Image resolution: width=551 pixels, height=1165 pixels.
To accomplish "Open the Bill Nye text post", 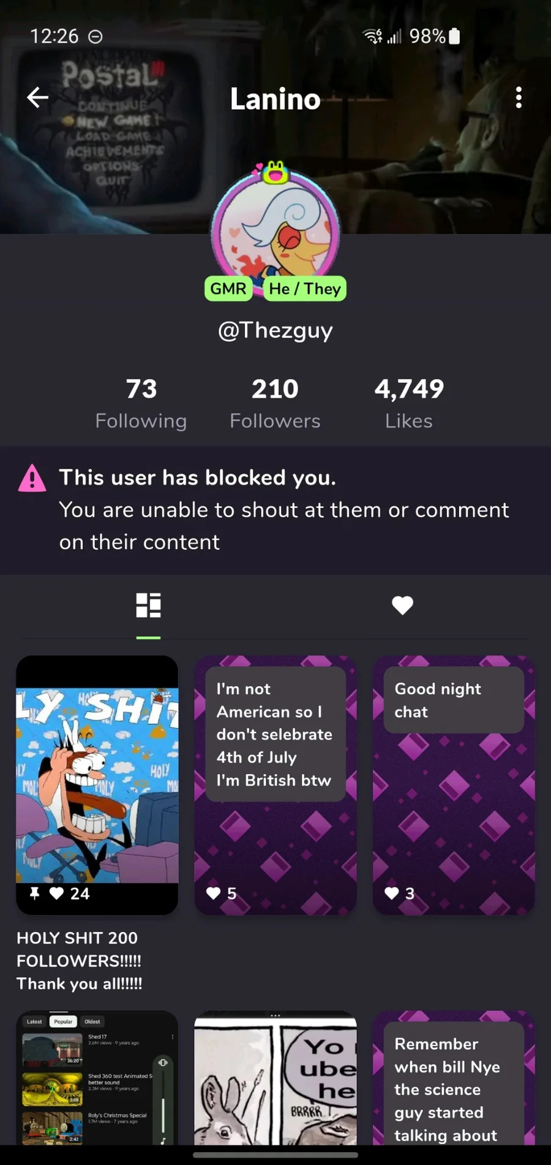I will tap(454, 1077).
